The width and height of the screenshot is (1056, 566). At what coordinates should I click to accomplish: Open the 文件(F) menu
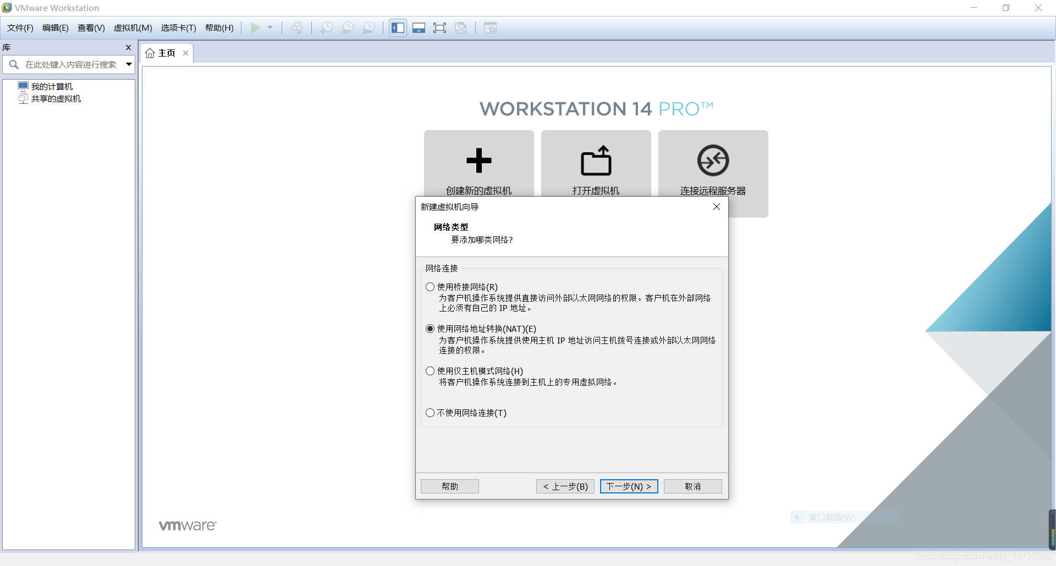coord(20,28)
